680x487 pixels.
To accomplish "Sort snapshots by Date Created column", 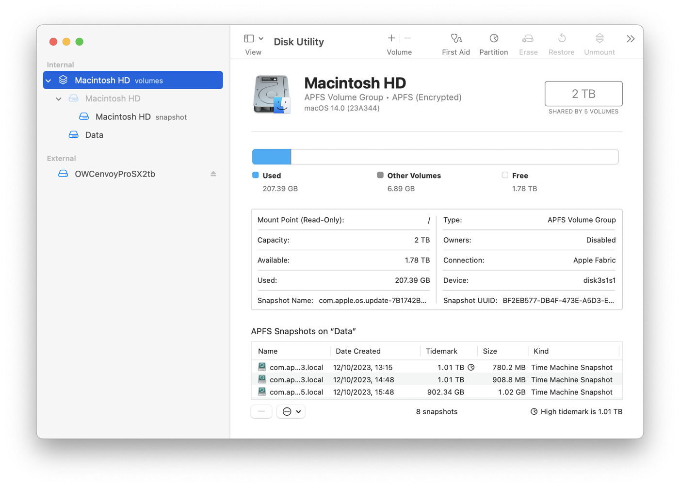I will click(x=358, y=351).
